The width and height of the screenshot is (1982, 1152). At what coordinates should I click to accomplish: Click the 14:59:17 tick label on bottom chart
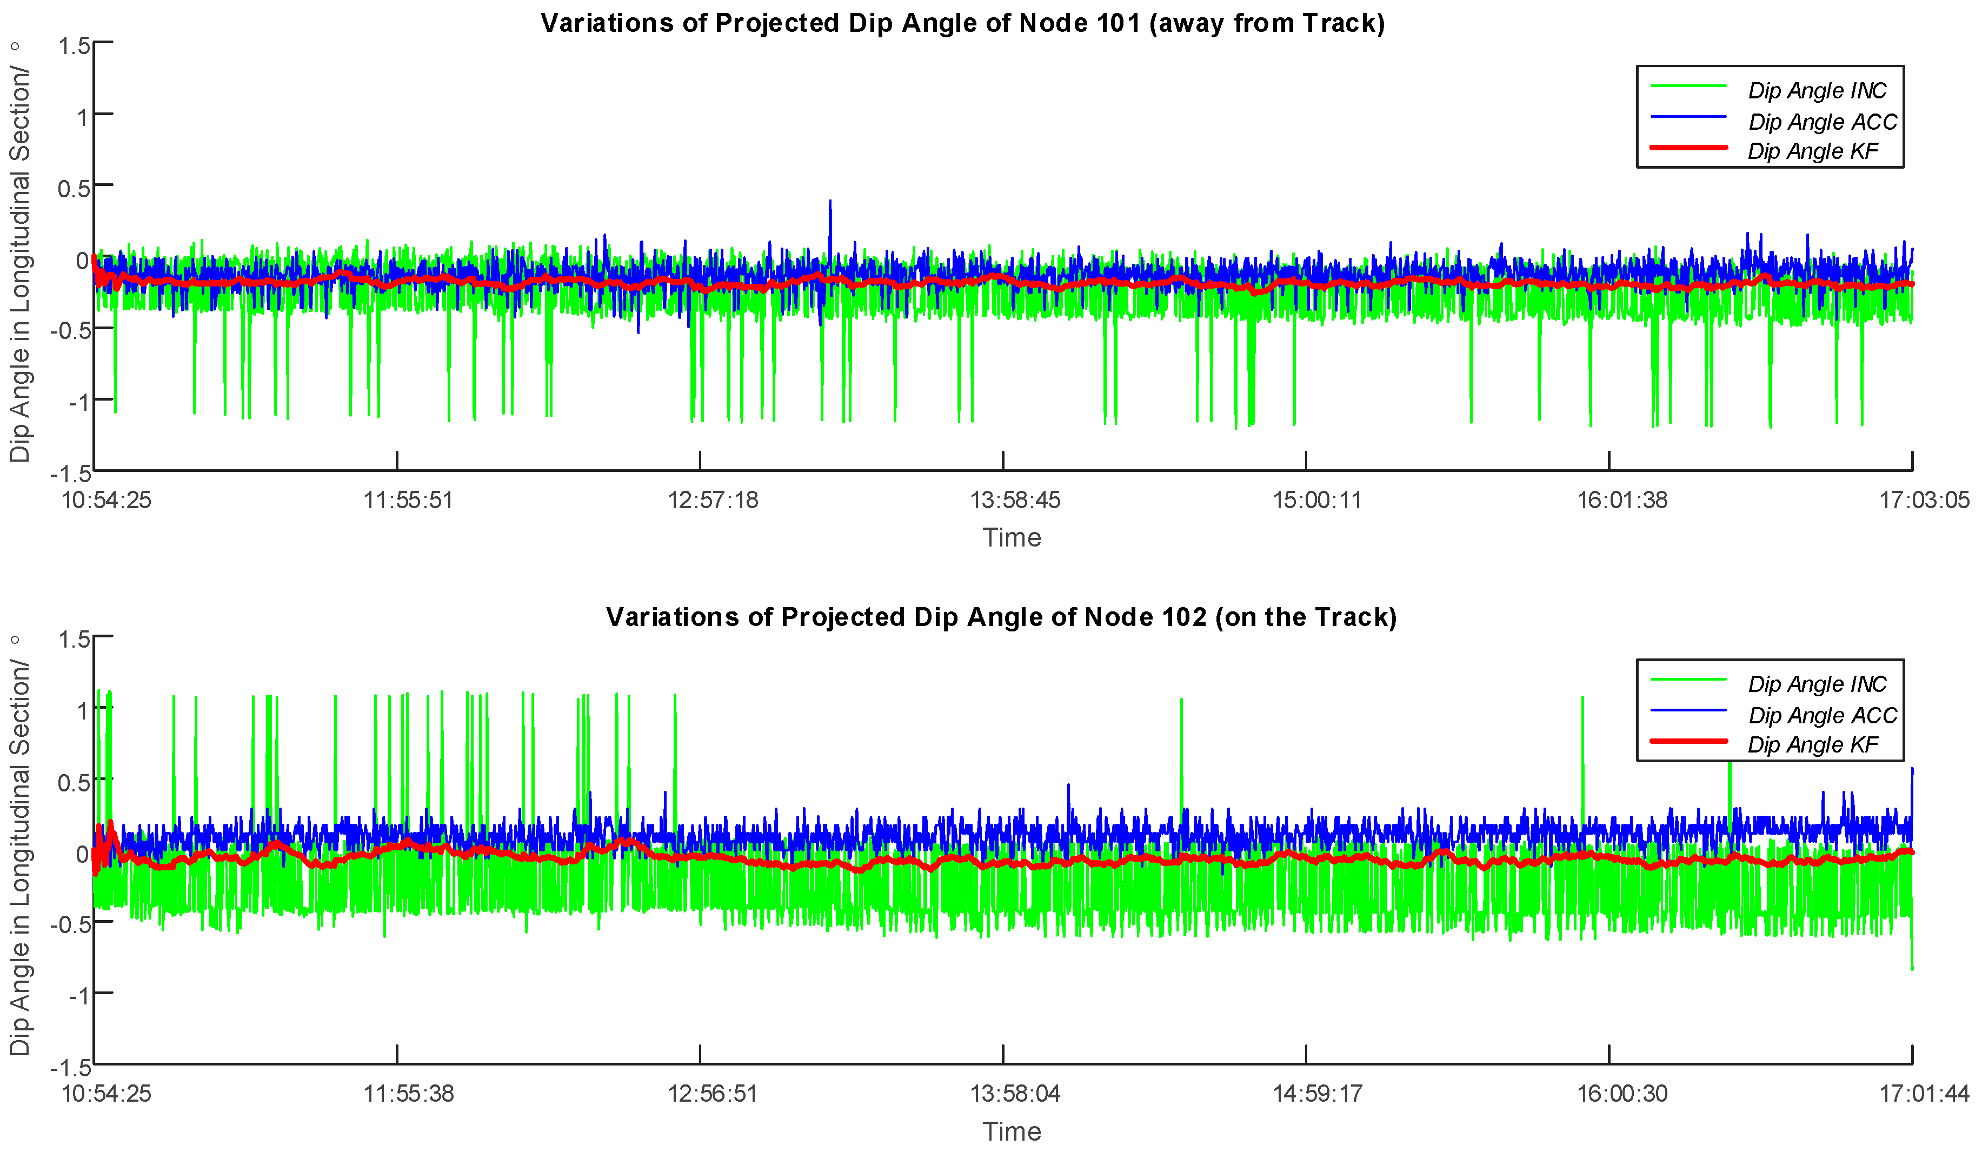coord(1318,1094)
